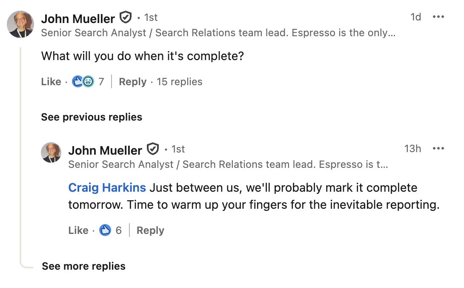The width and height of the screenshot is (464, 288).
Task: View reactions icons on the top comment
Action: tap(83, 81)
